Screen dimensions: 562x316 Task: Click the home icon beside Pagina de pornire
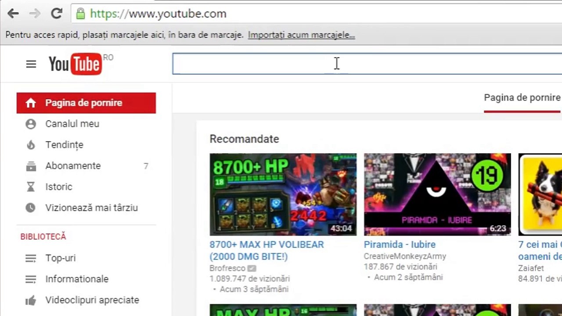coord(31,103)
